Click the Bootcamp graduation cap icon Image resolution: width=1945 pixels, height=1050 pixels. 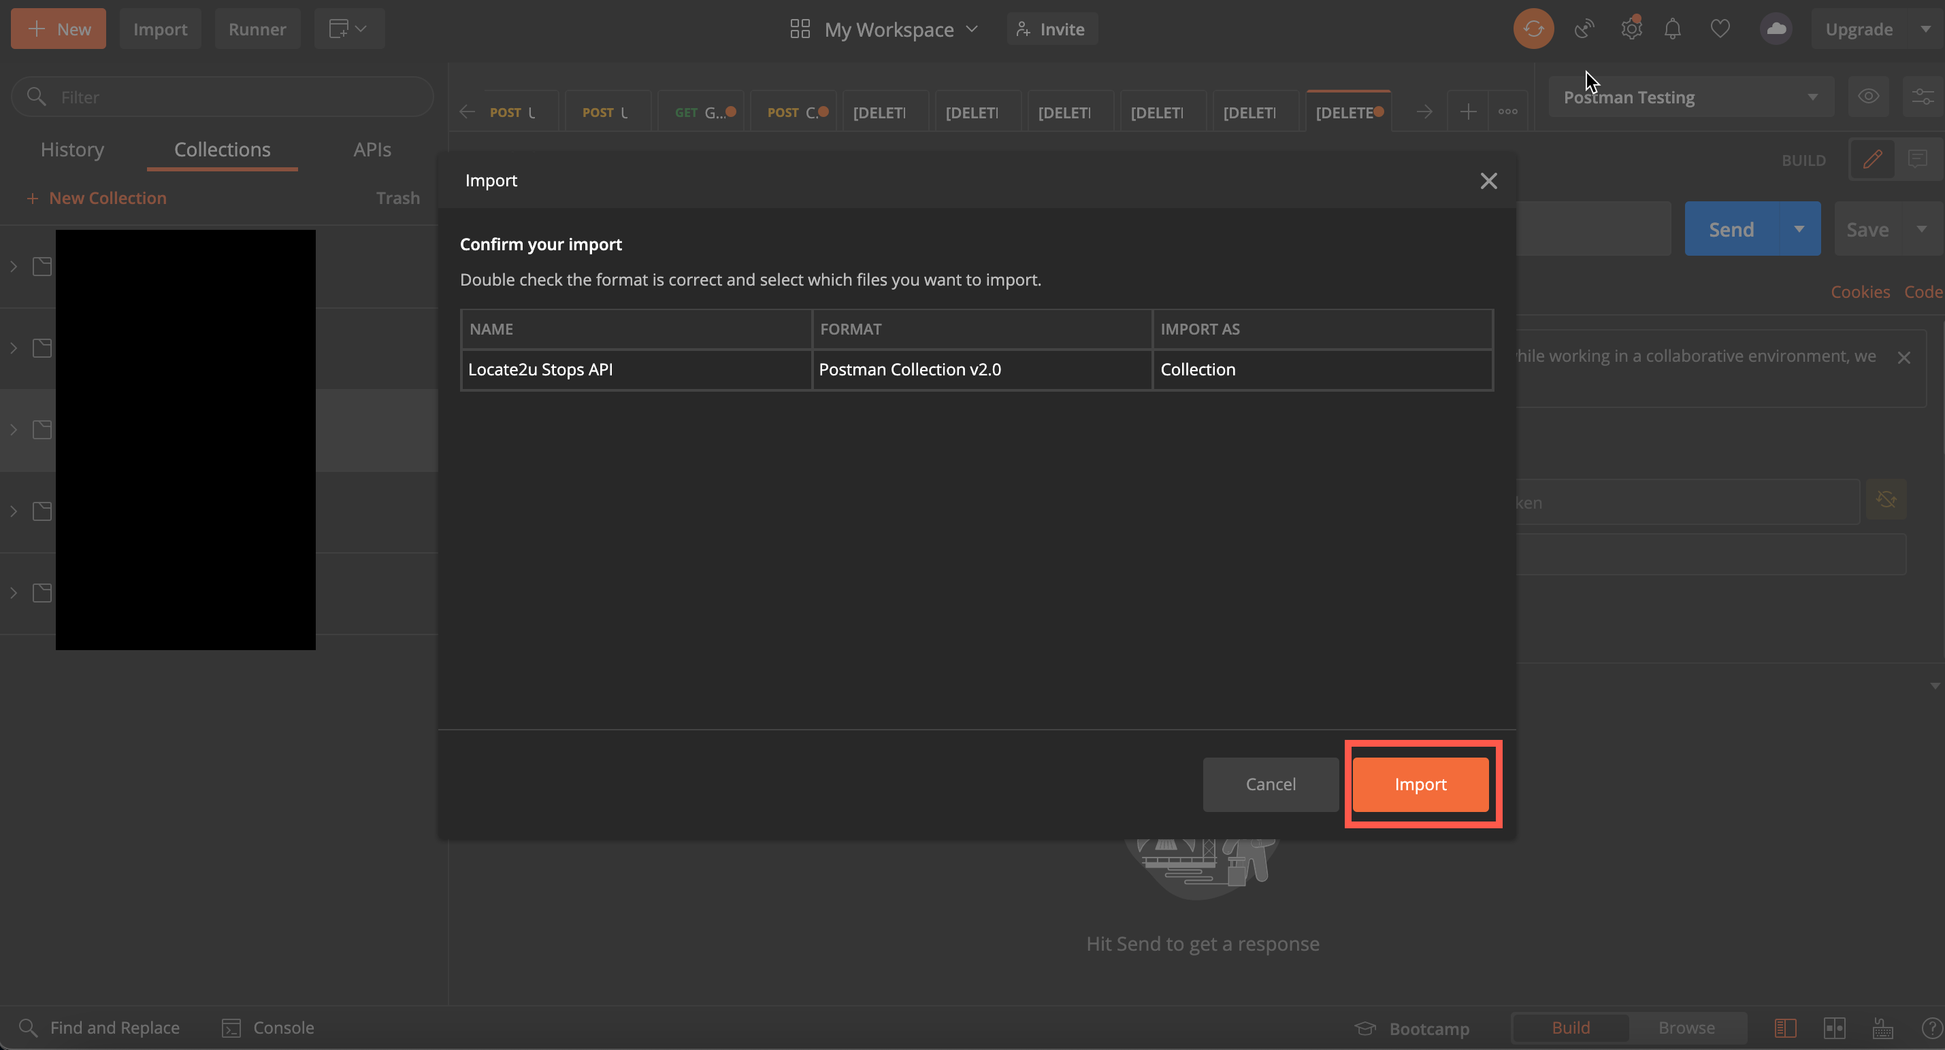pyautogui.click(x=1365, y=1028)
